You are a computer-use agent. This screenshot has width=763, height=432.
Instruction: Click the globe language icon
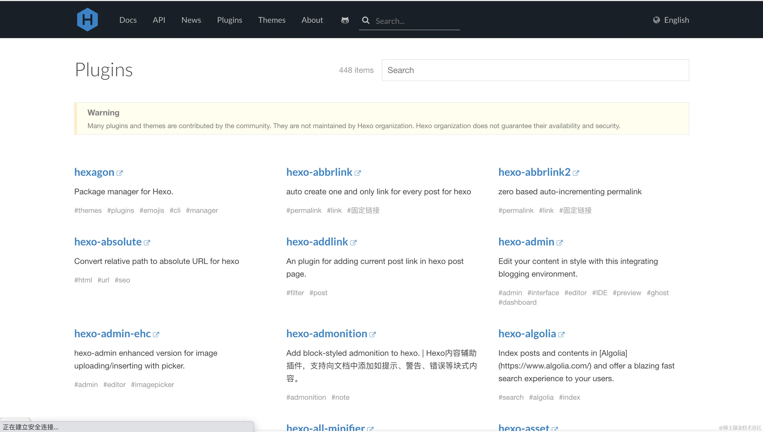point(656,20)
